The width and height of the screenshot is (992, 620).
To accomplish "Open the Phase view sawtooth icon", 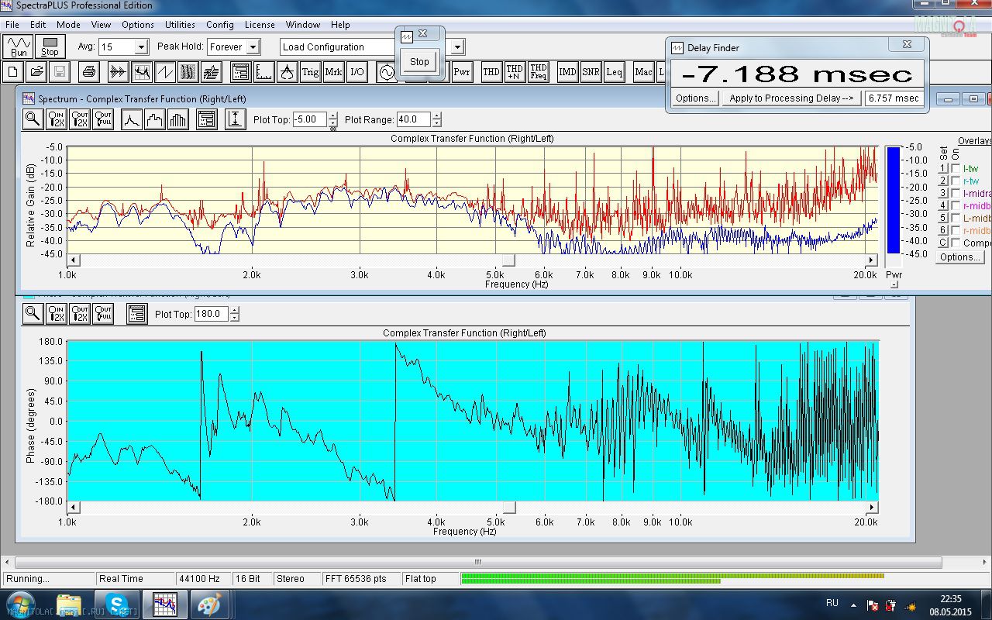I will [164, 72].
